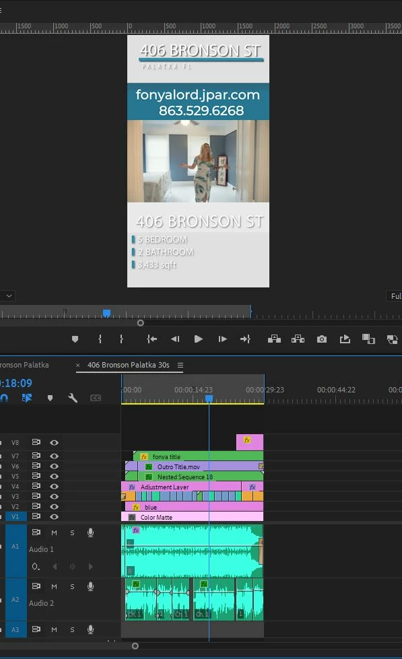This screenshot has height=659, width=402.
Task: Play the program monitor video
Action: [x=199, y=339]
